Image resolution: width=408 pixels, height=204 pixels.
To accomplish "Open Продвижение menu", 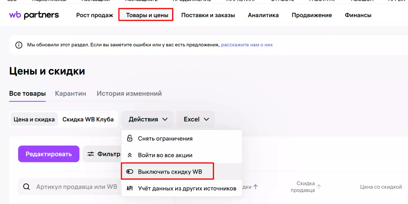I will (312, 15).
